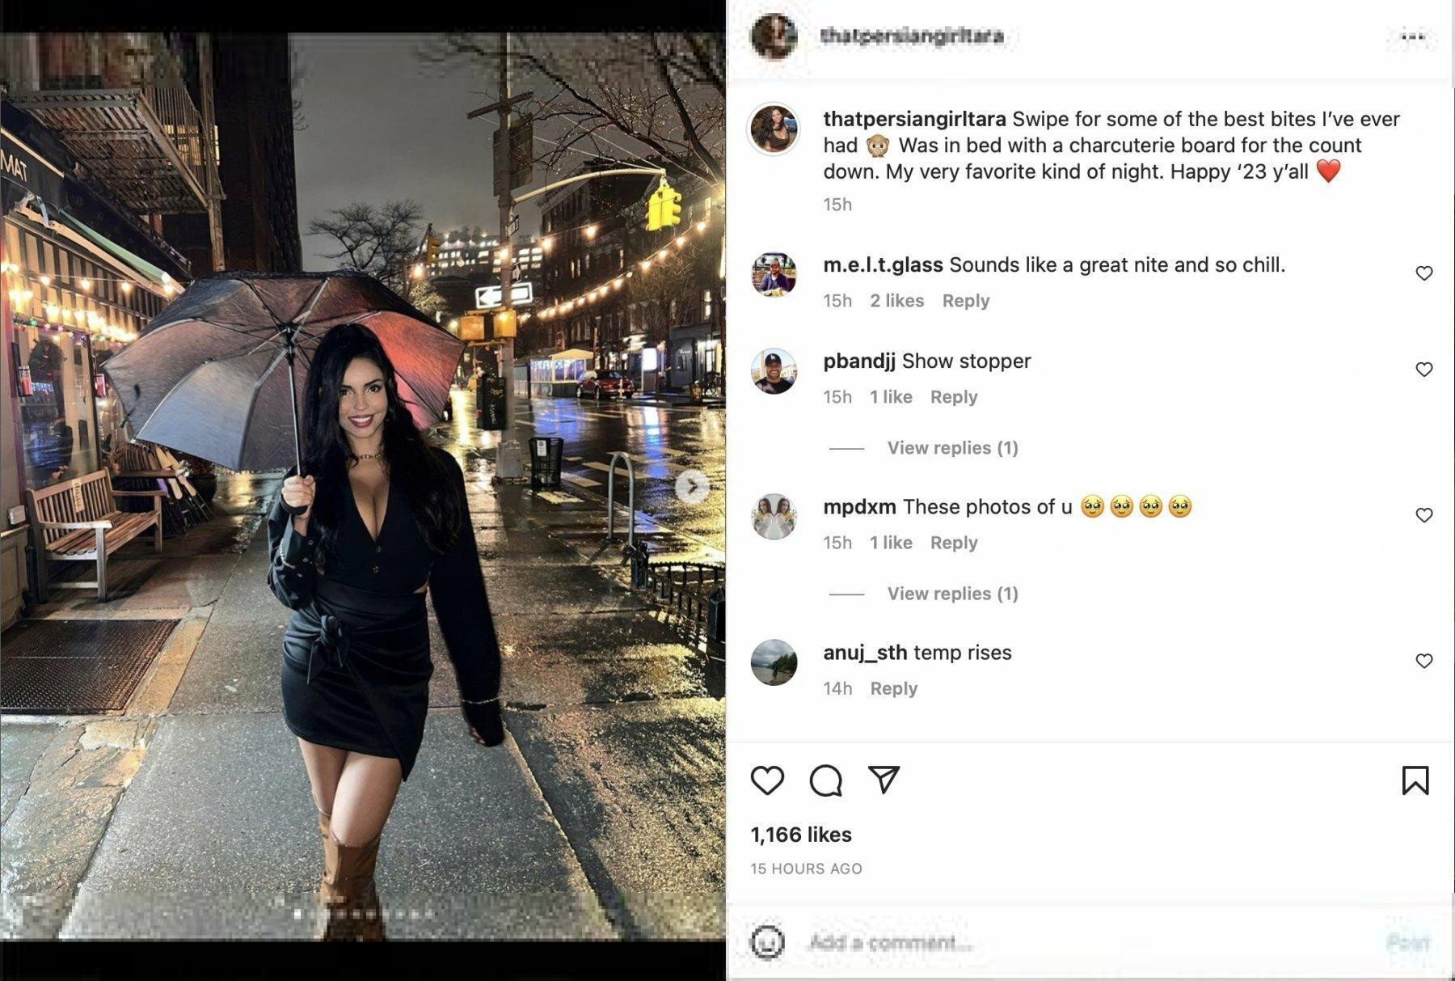This screenshot has height=981, width=1455.
Task: Open comments with the speech bubble icon
Action: (825, 780)
